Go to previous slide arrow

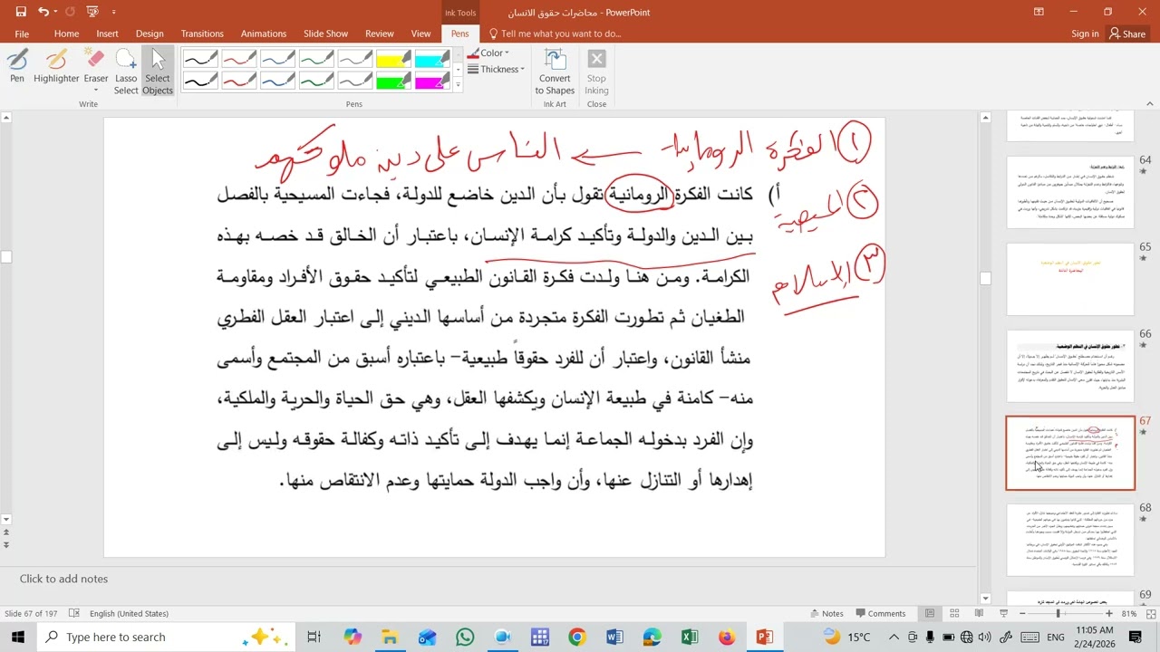(5, 532)
